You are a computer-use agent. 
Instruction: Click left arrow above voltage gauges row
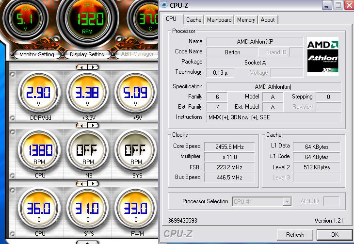(82, 67)
